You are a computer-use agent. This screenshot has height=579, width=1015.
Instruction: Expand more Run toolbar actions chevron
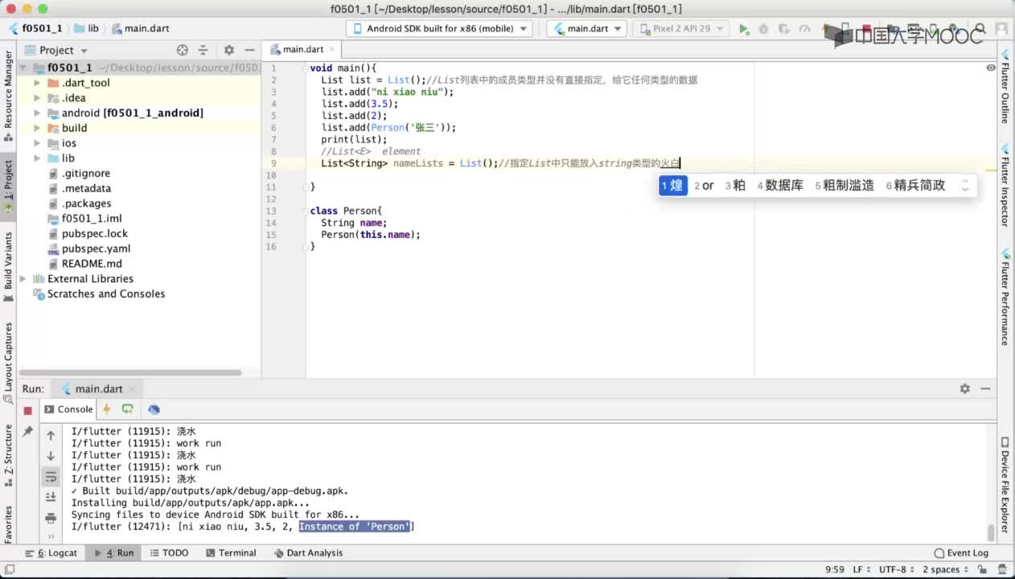tap(51, 536)
